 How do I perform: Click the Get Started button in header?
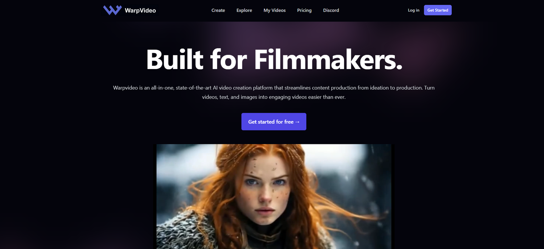[438, 10]
